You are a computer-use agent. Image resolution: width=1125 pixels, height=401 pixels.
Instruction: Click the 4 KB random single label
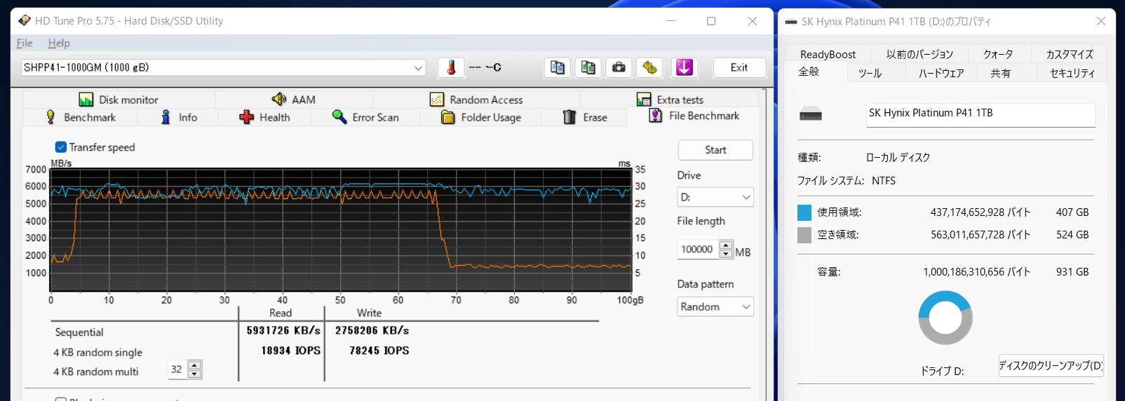click(98, 353)
